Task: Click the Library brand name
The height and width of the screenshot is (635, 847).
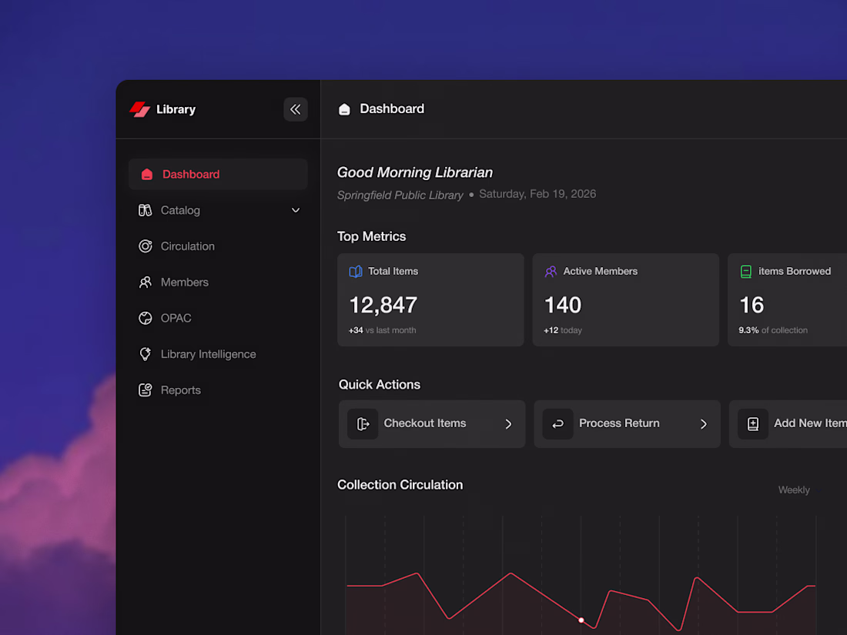Action: point(176,109)
